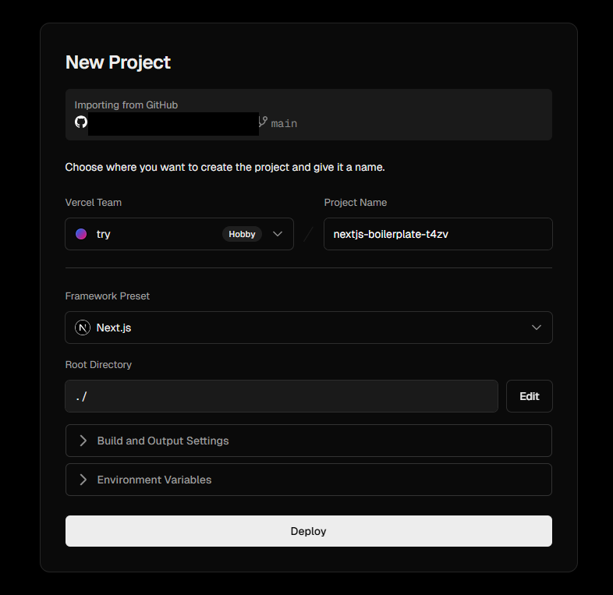Image resolution: width=613 pixels, height=595 pixels.
Task: Select the 'try' team name text
Action: [104, 234]
